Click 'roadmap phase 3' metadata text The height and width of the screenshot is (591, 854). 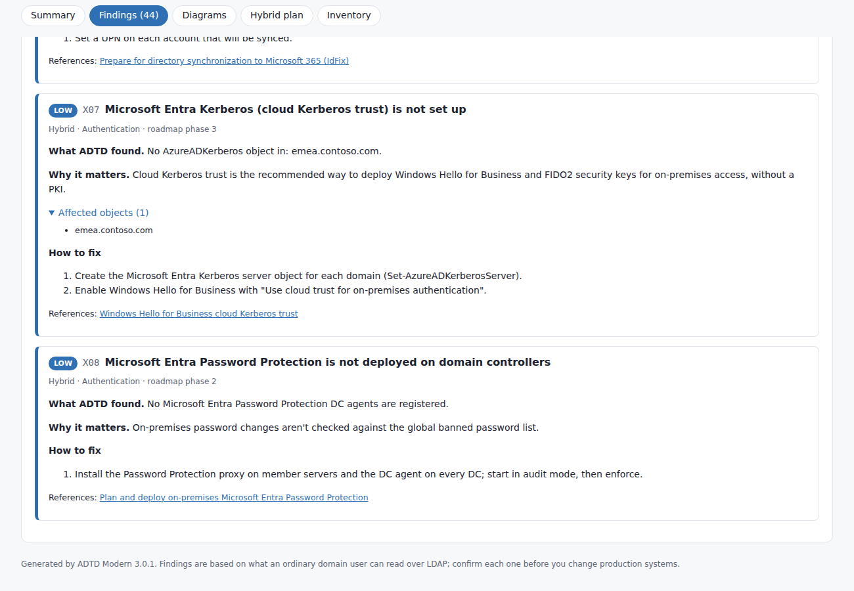pyautogui.click(x=182, y=129)
